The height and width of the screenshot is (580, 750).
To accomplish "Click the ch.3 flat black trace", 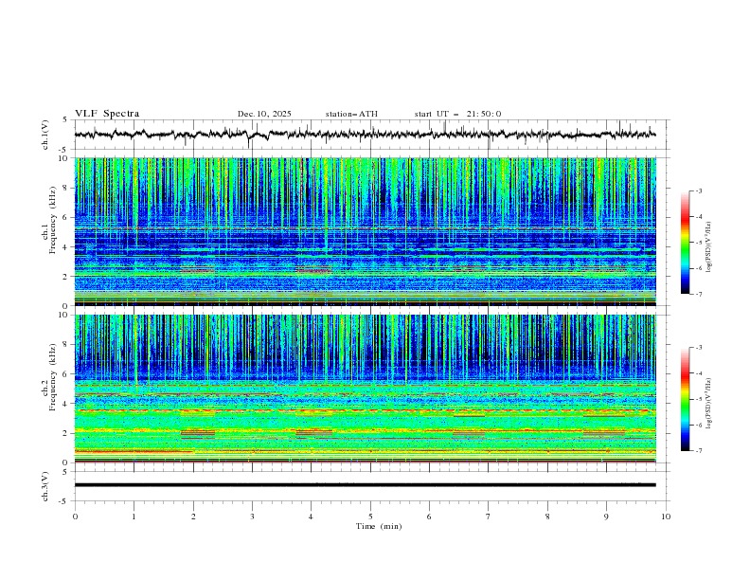I will click(x=365, y=485).
